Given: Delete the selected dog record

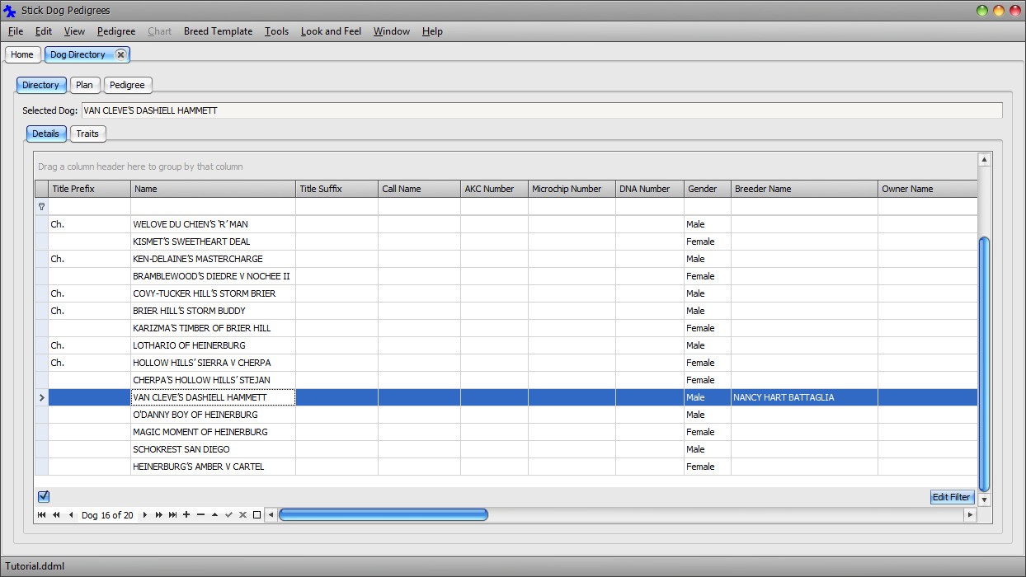Looking at the screenshot, I should [x=201, y=514].
